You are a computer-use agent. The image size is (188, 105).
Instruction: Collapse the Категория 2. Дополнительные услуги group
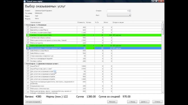(25, 64)
